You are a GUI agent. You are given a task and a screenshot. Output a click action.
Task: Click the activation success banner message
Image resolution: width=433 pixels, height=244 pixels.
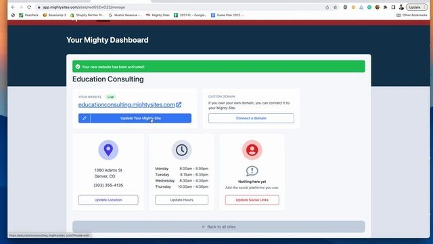pos(113,67)
